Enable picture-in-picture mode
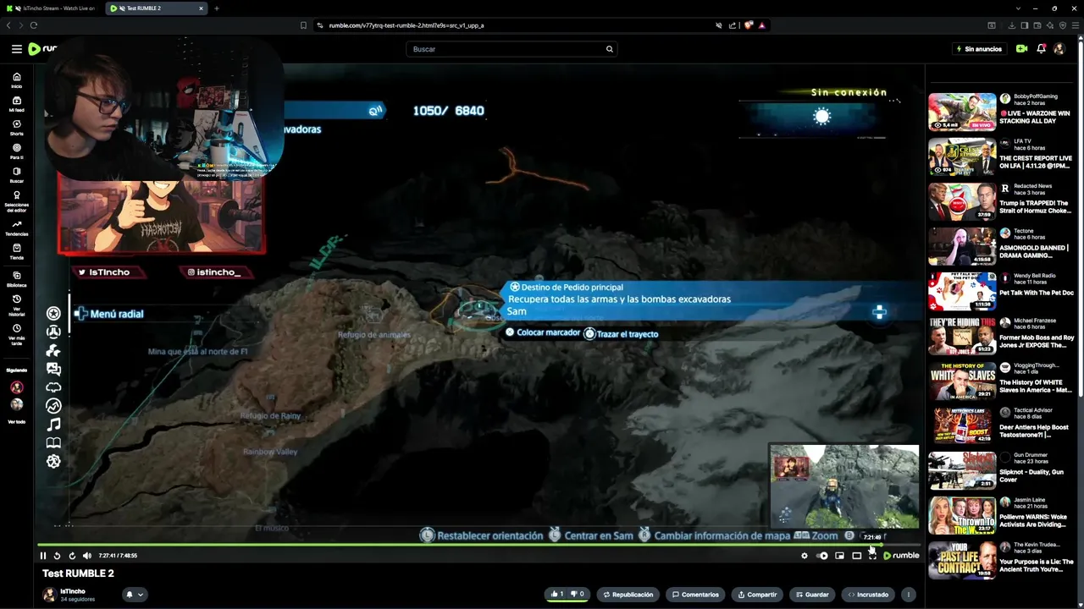 (839, 556)
